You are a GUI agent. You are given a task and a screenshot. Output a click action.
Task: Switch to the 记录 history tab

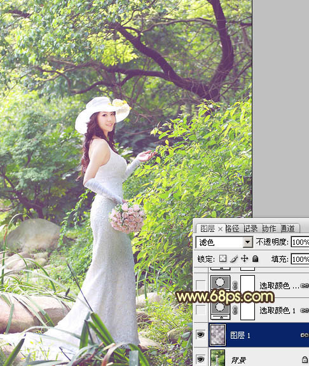pyautogui.click(x=251, y=229)
